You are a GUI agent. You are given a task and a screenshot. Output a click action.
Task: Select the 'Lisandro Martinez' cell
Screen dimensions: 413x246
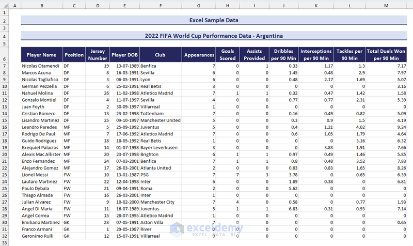(x=42, y=120)
